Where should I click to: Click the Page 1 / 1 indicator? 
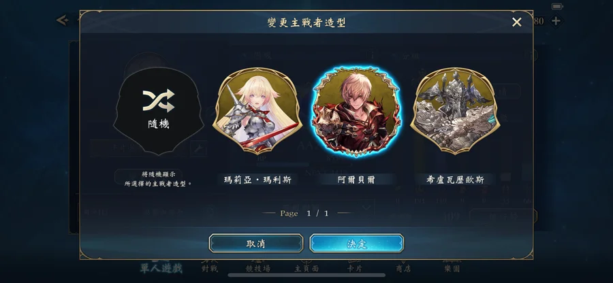click(304, 213)
